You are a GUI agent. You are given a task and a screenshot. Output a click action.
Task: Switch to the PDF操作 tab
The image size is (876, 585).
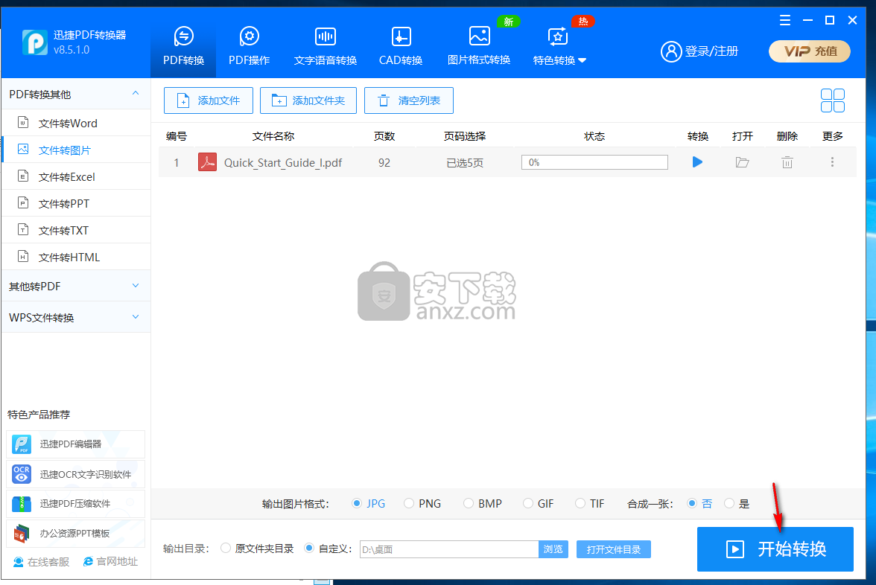coord(249,46)
